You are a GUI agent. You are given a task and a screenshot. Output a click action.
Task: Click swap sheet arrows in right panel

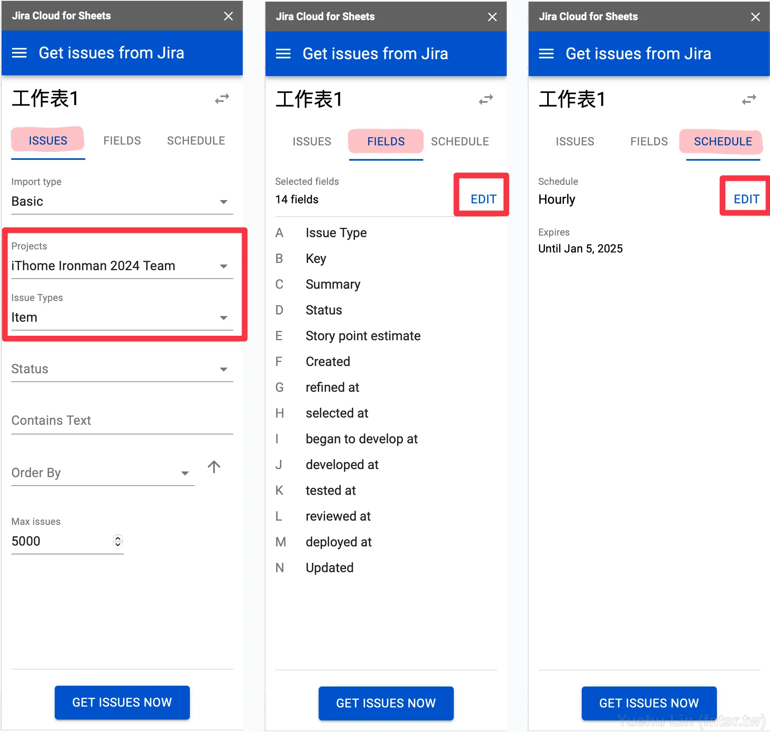pyautogui.click(x=749, y=99)
